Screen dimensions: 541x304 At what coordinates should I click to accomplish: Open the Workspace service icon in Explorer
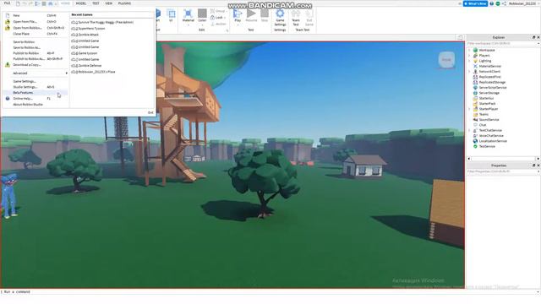pos(475,50)
